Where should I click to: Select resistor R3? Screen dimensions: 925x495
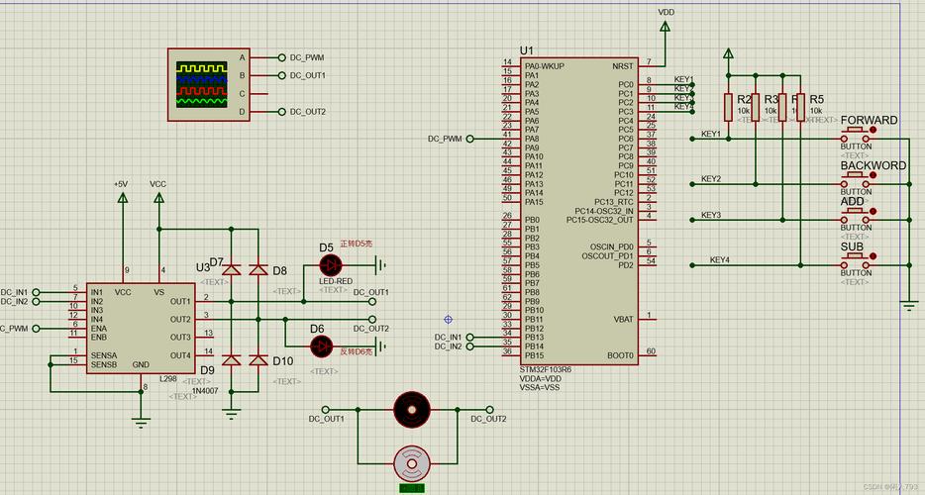(x=756, y=107)
